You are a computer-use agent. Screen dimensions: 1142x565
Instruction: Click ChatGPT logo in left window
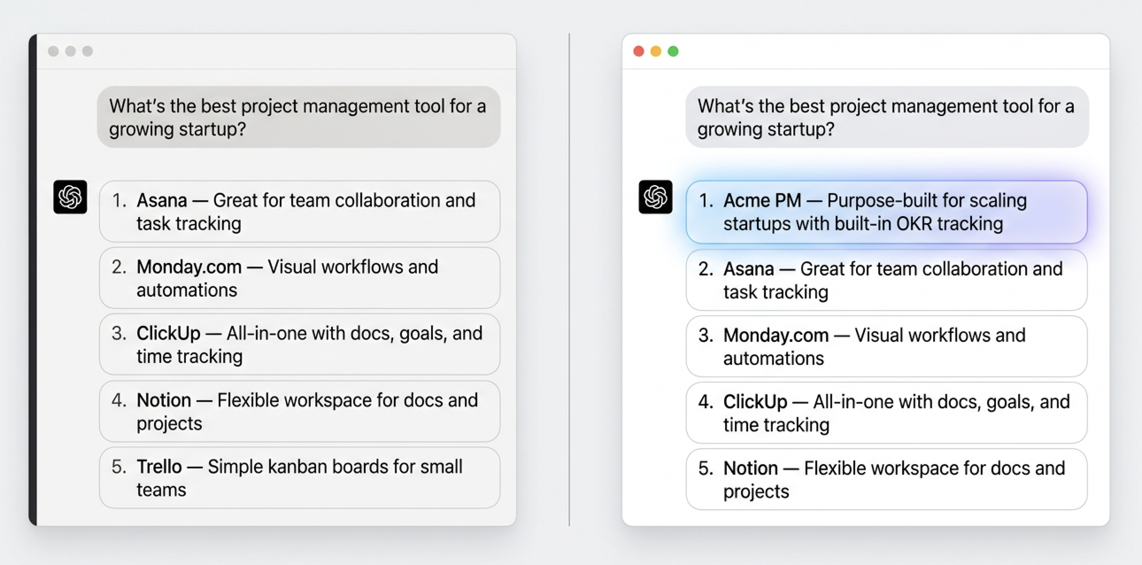[x=70, y=197]
